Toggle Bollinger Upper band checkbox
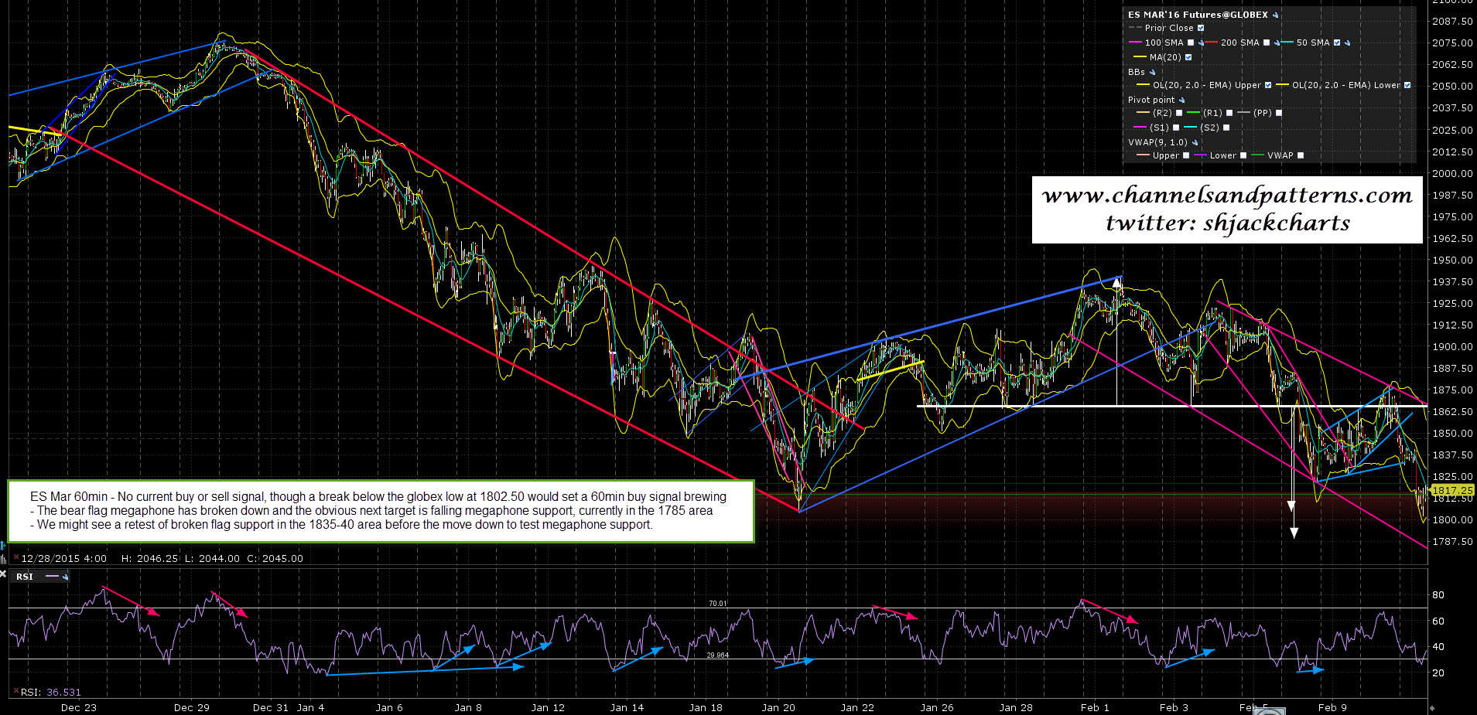This screenshot has width=1477, height=715. 1267,85
